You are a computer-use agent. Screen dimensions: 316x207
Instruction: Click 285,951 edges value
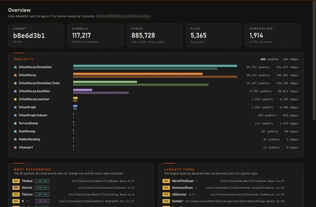pyautogui.click(x=287, y=75)
